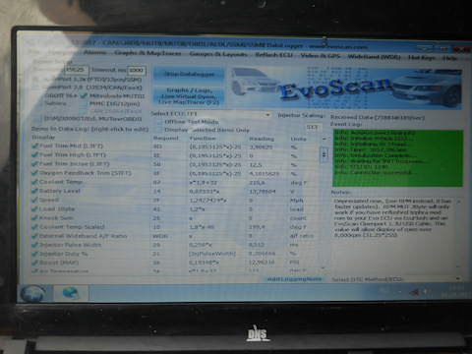The height and width of the screenshot is (354, 472).
Task: Click the tray clock display
Action: click(x=455, y=291)
